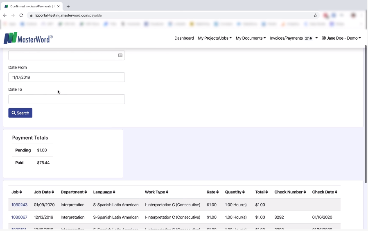368x231 pixels.
Task: Sort table by Job column
Action: coord(16,192)
